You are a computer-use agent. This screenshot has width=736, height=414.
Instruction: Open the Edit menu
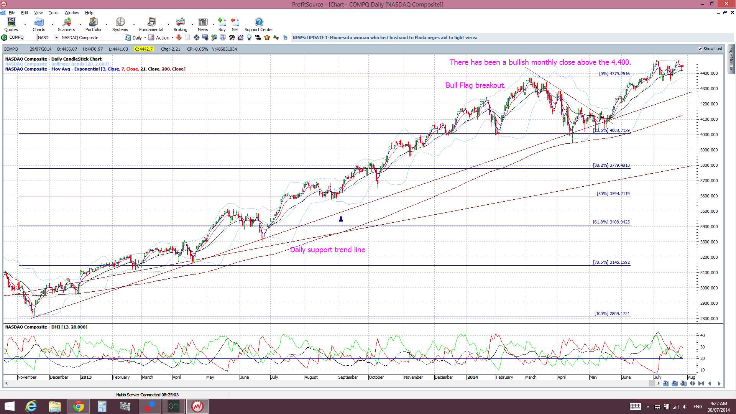[x=25, y=13]
